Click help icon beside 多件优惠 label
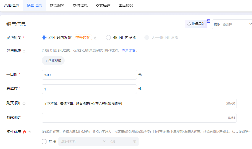 pos(29,132)
